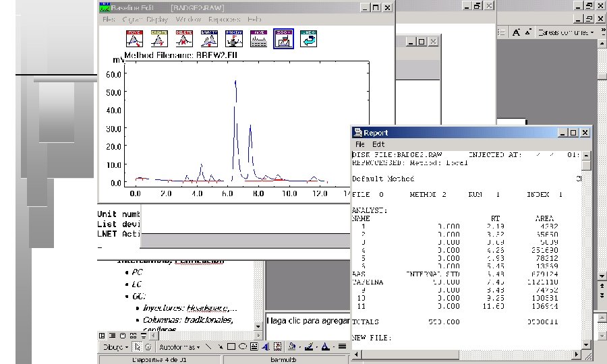Click the line style icon in drawing toolbar

tap(342, 346)
